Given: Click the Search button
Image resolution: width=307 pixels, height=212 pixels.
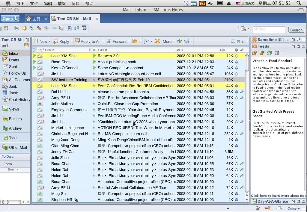Looking at the screenshot, I should click(296, 30).
